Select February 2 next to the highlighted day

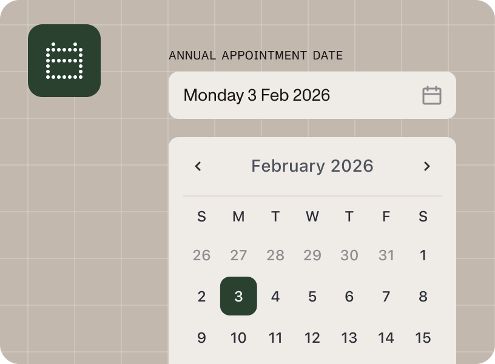click(201, 297)
